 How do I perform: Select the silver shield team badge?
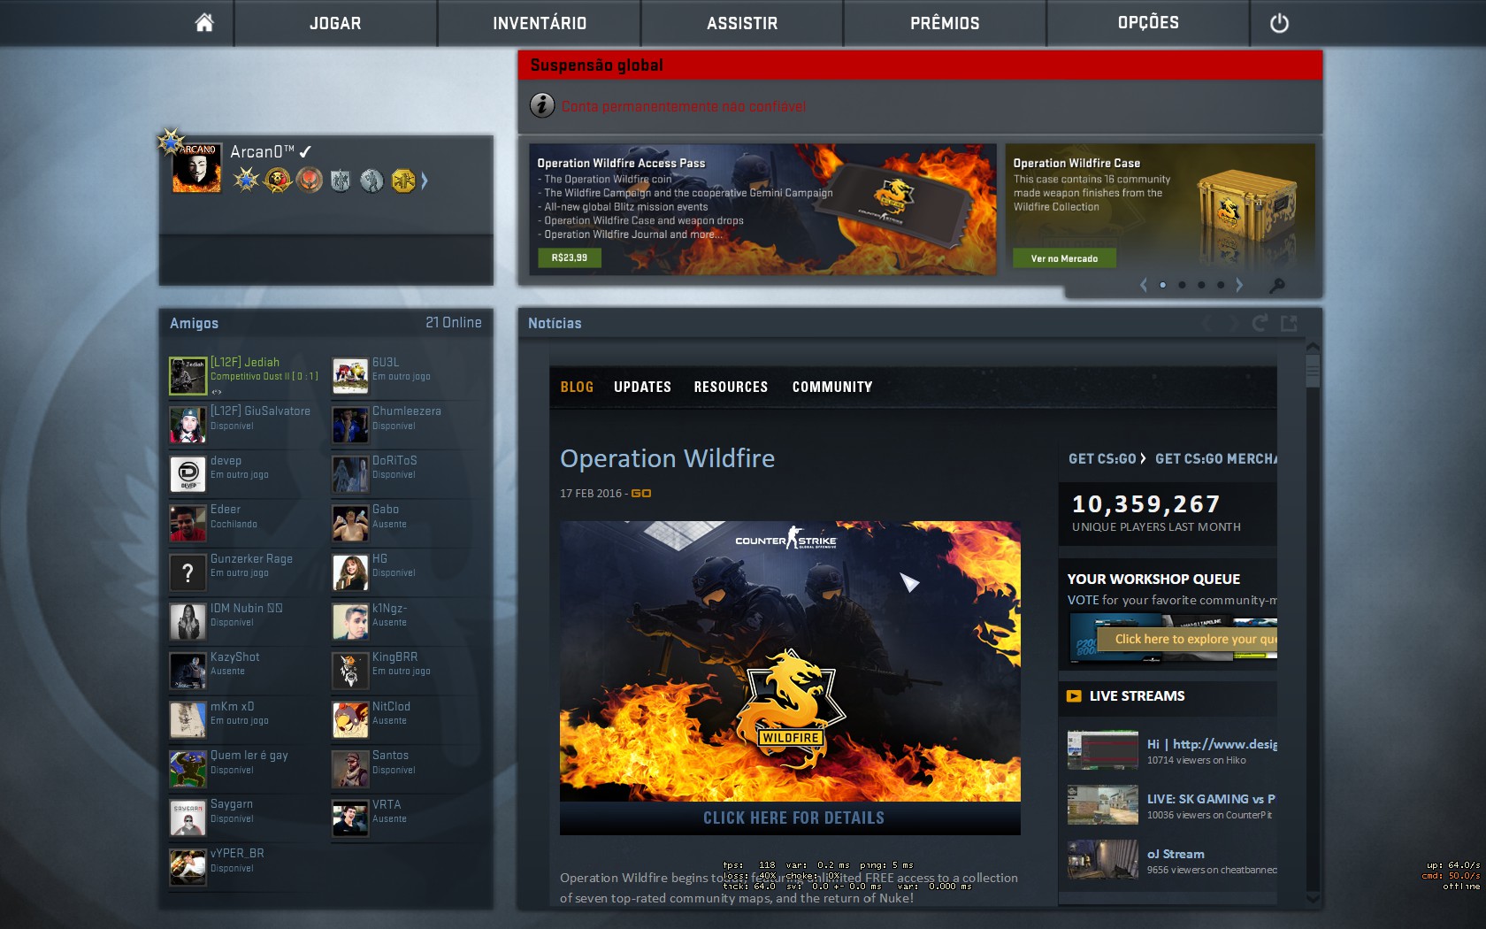tap(341, 180)
